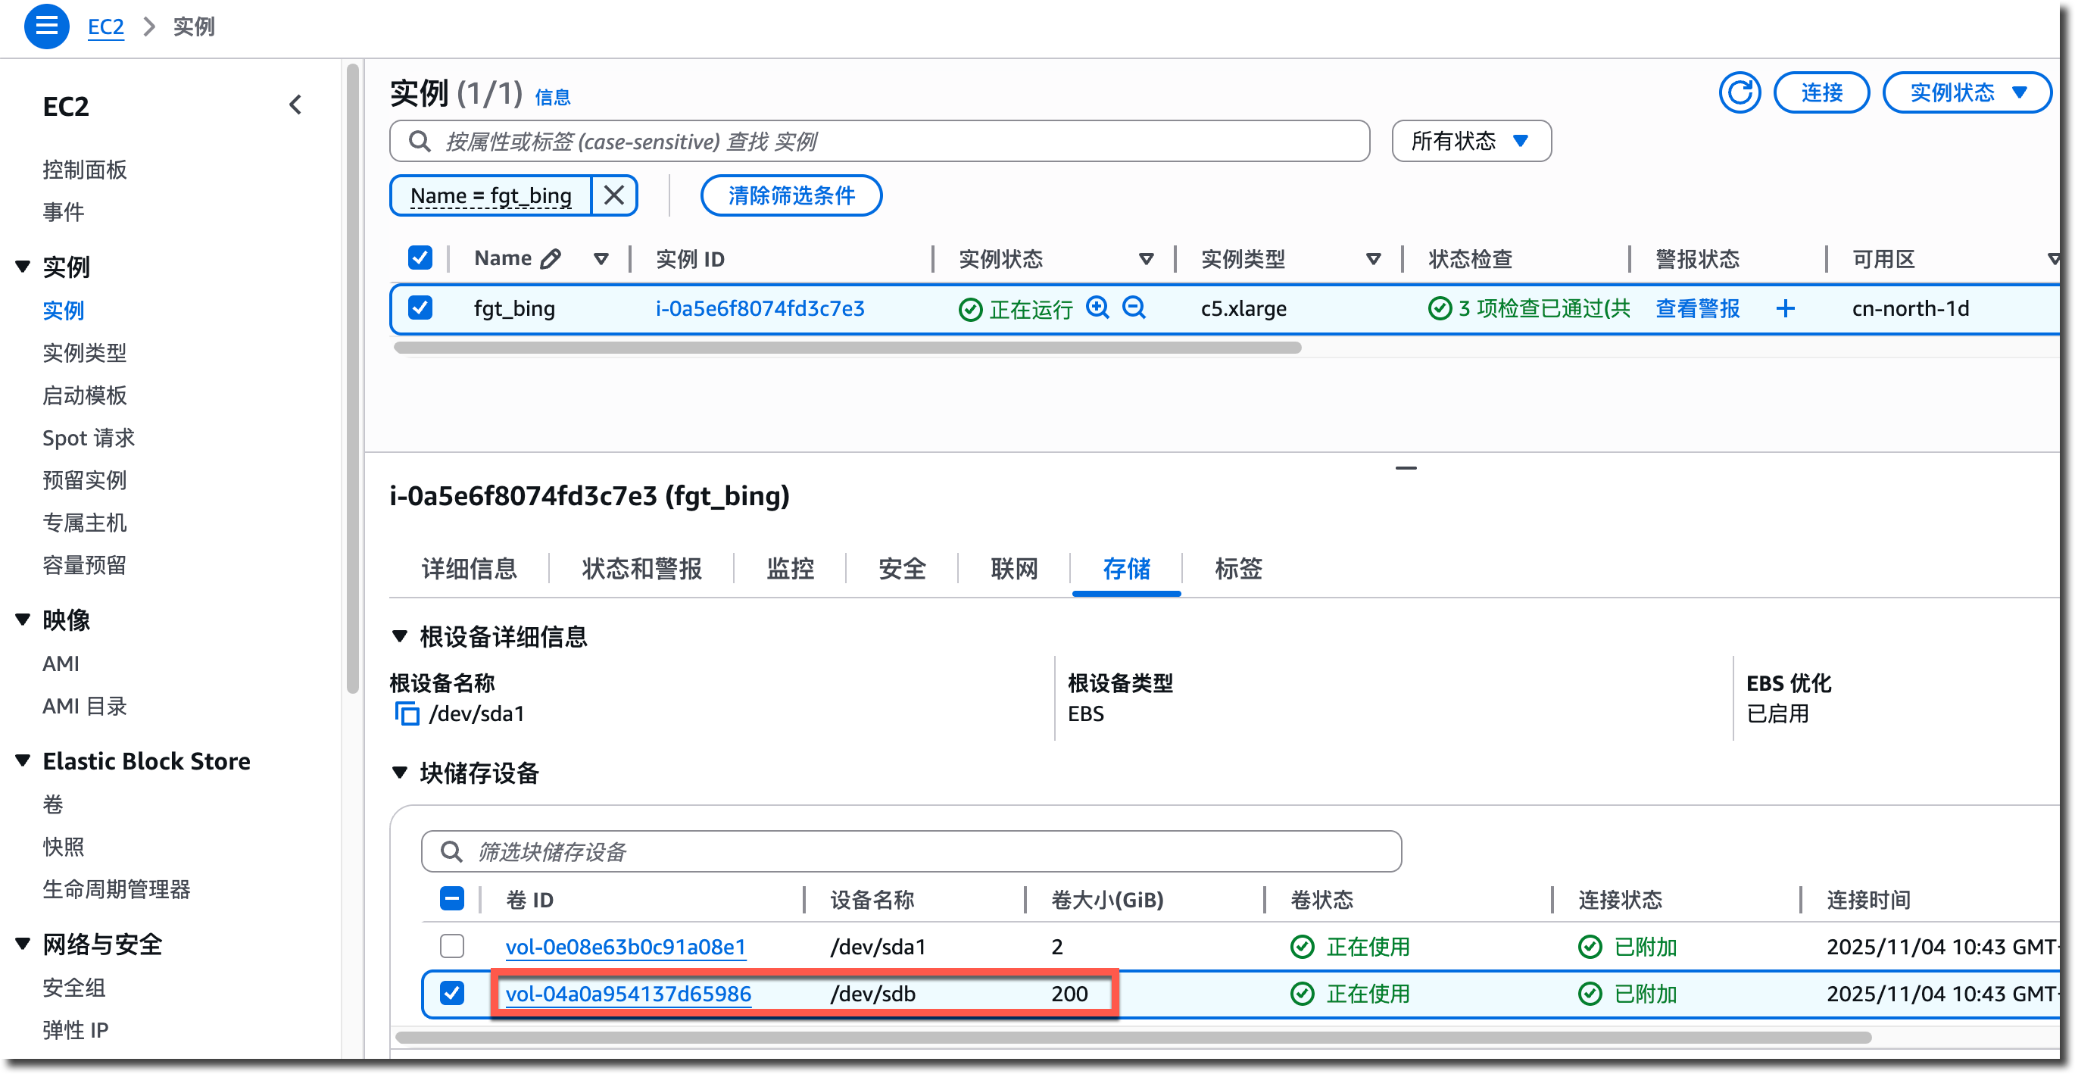2075x1074 pixels.
Task: Copy root device name /dev/sda1
Action: (407, 713)
